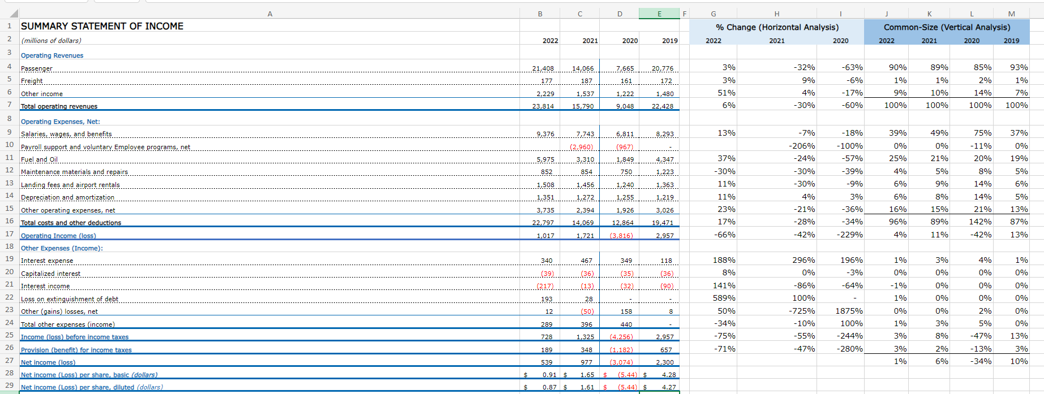Click the Operating Income (loss) cell
1044x394 pixels.
pos(58,236)
